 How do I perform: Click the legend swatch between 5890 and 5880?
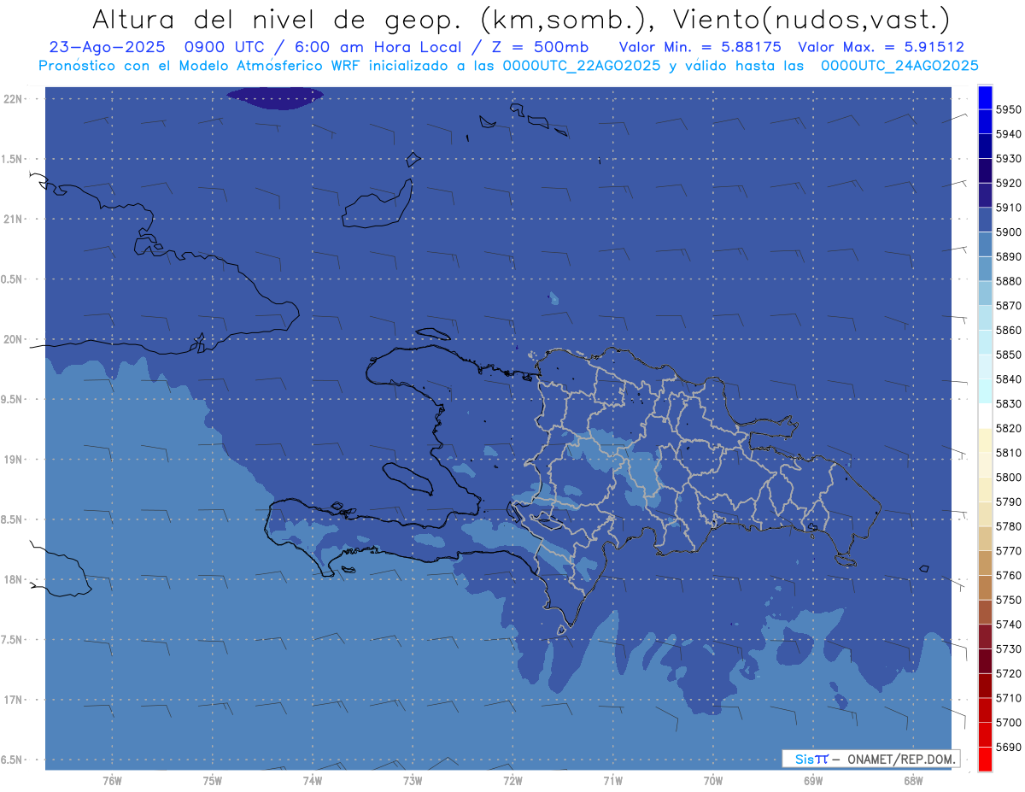pos(985,268)
